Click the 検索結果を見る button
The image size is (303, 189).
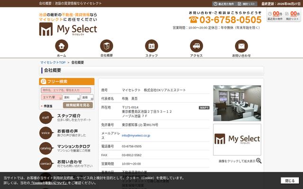click(78, 105)
